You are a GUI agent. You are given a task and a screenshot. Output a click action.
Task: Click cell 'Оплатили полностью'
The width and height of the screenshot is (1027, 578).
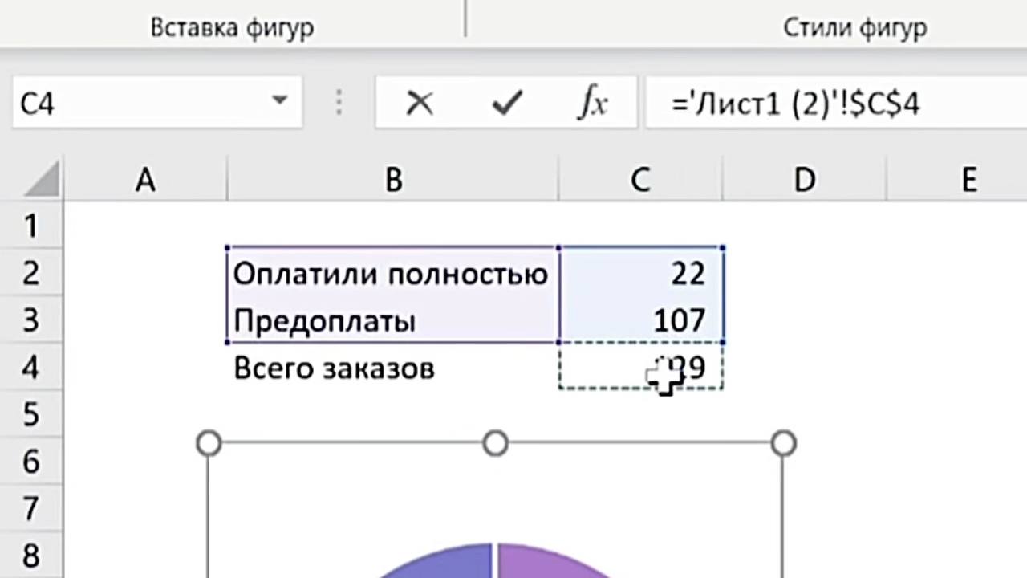[x=393, y=273]
